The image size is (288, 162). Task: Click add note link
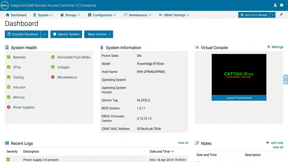[277, 143]
